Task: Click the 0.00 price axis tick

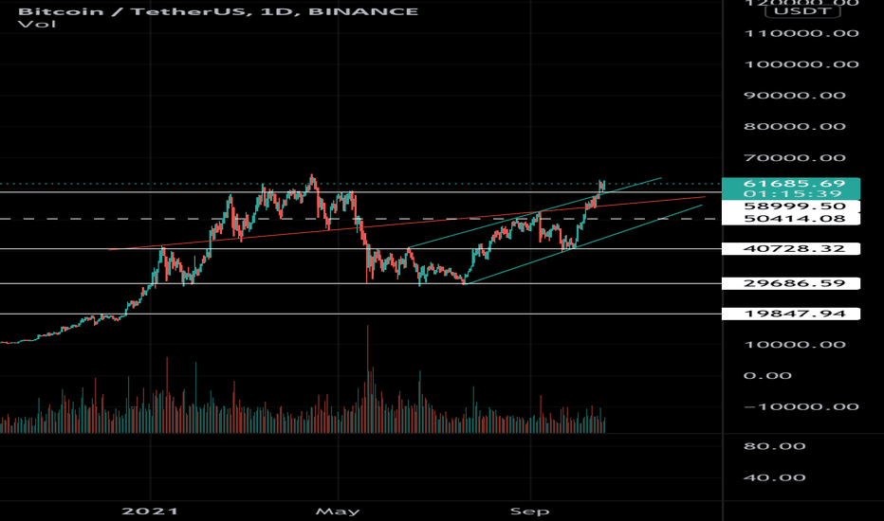Action: point(768,376)
